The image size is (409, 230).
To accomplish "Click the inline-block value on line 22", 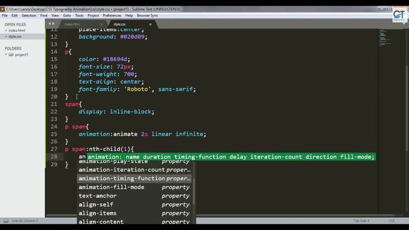I will click(x=130, y=112).
